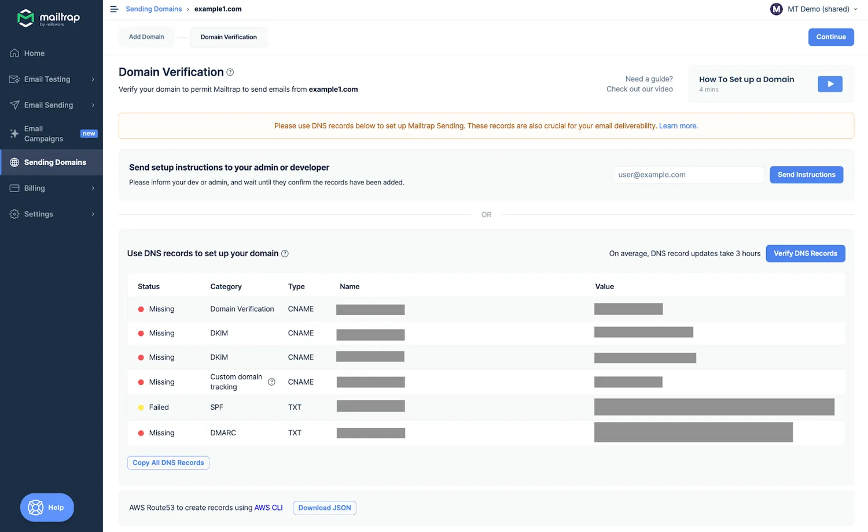The height and width of the screenshot is (532, 868).
Task: Expand the Billing submenu chevron
Action: [93, 189]
